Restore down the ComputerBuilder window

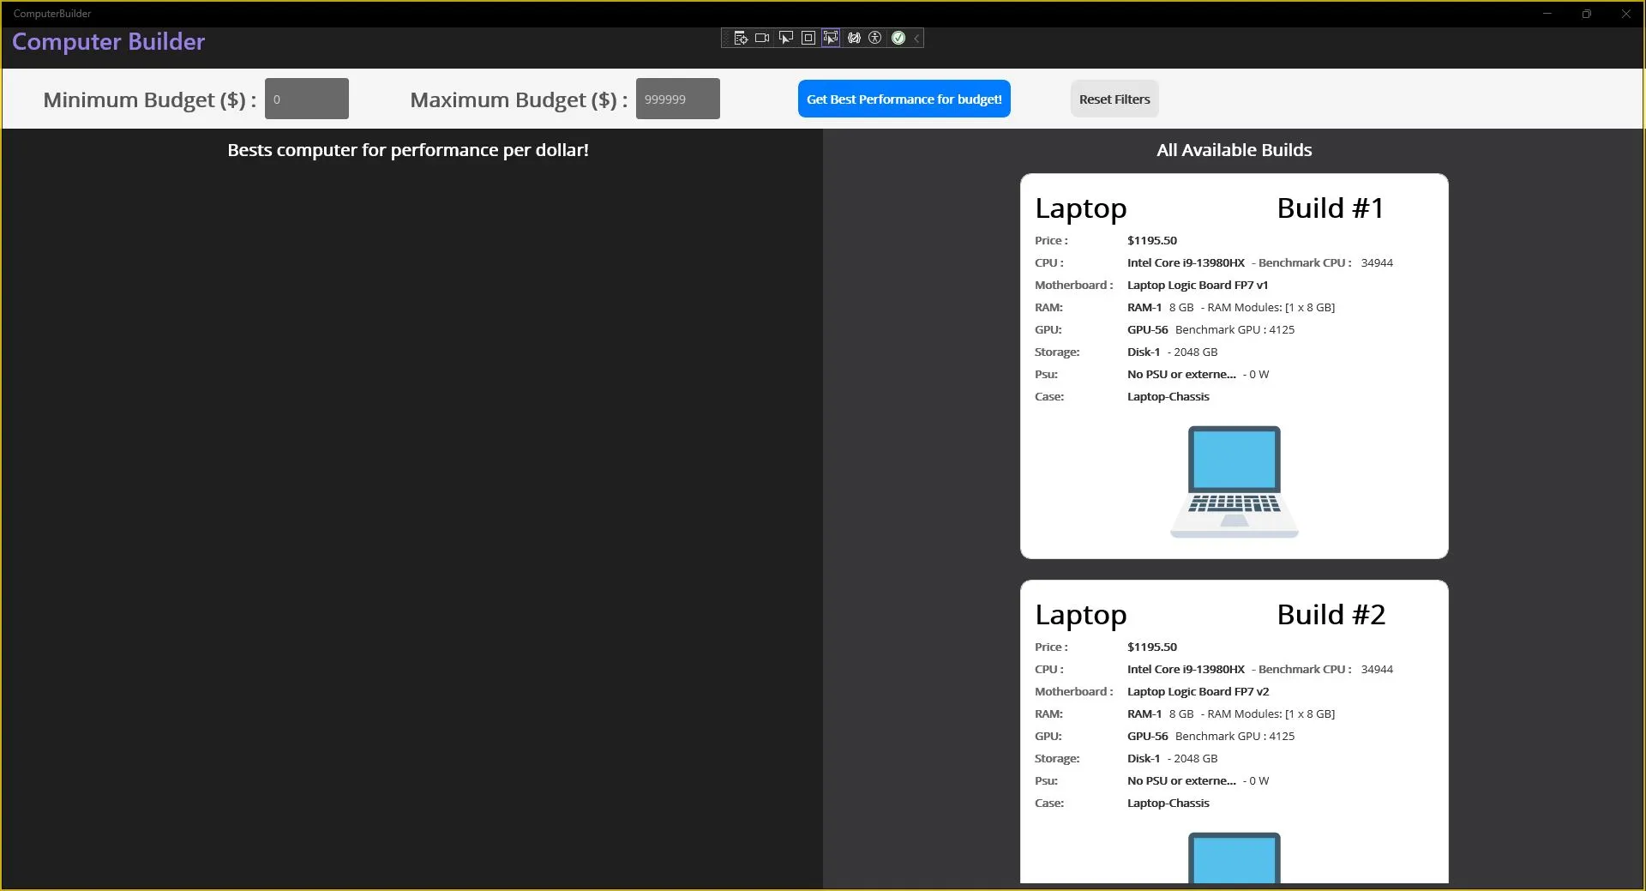coord(1586,14)
